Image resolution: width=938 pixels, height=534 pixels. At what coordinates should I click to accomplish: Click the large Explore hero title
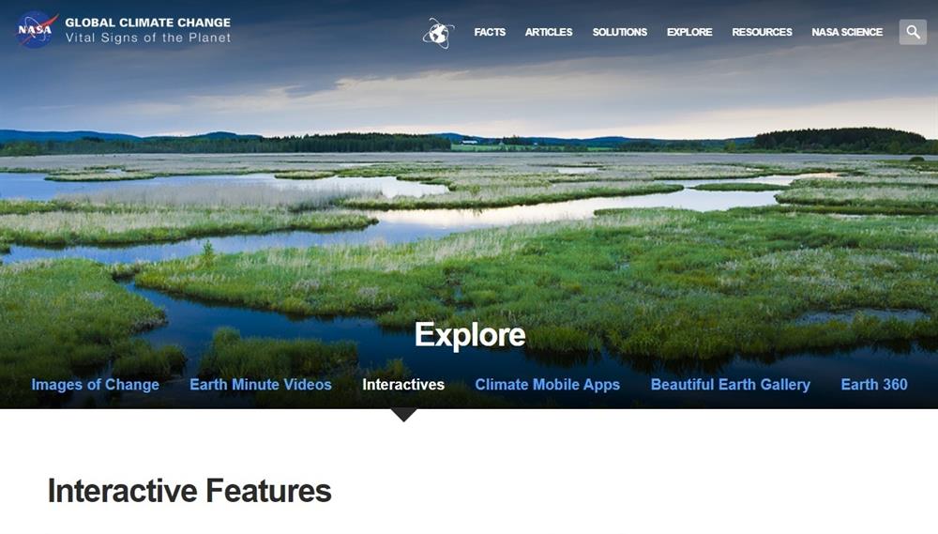click(470, 335)
